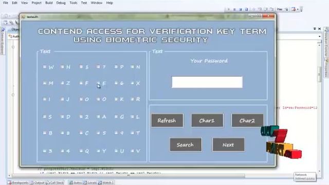Tick the checkbox for letter T
The image size is (329, 185).
132,133
